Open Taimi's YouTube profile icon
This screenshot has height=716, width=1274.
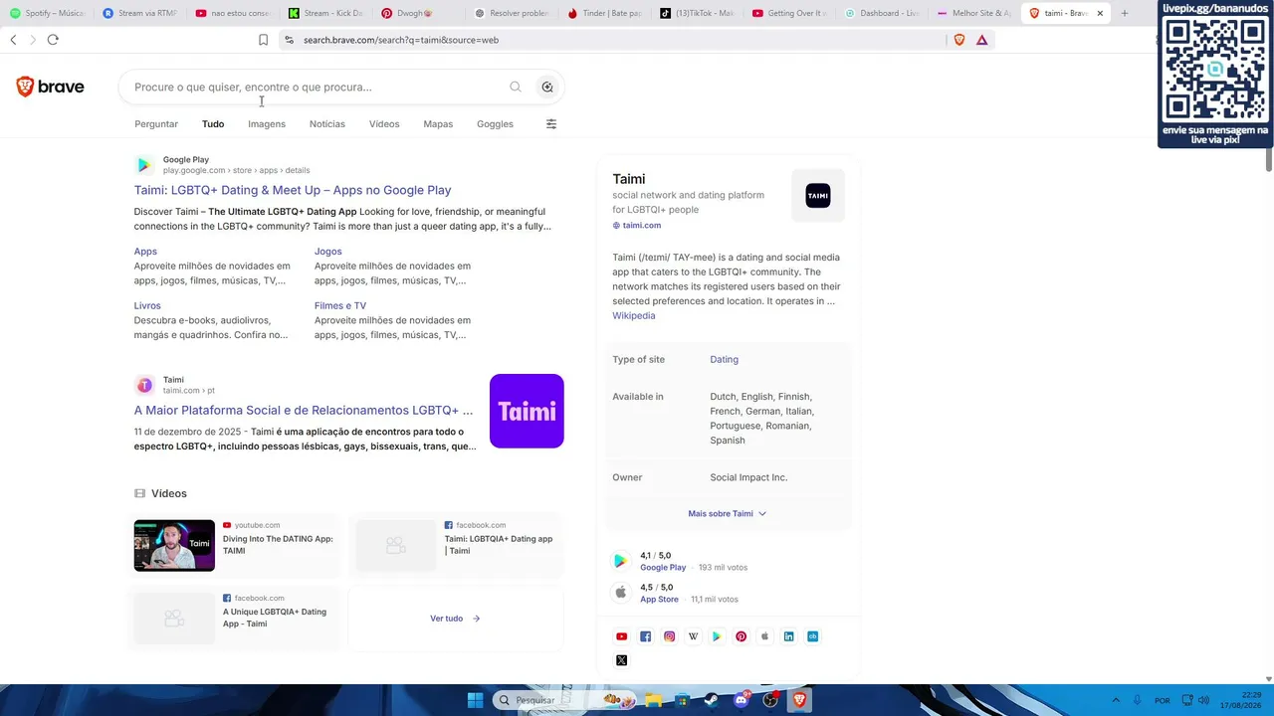coord(622,636)
